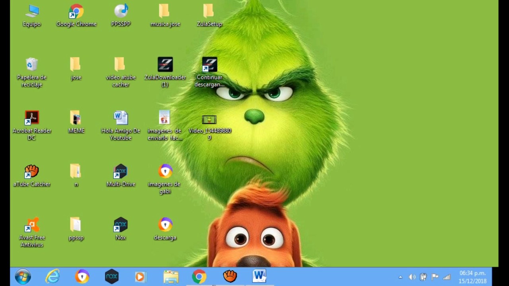
Task: Open the jose folder
Action: point(76,69)
